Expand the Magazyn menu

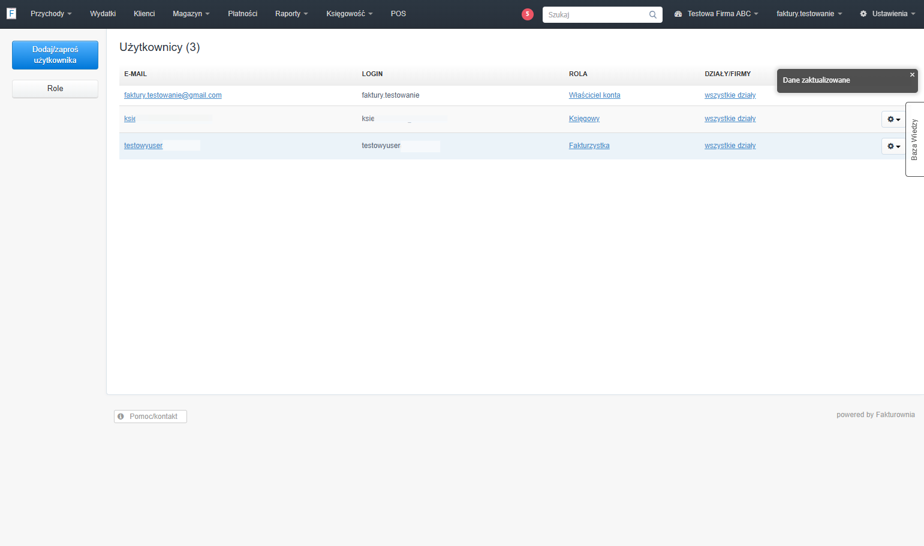coord(191,14)
